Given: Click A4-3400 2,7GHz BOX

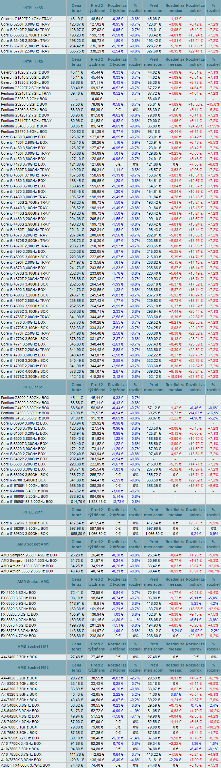Looking at the screenshot, I should (x=19, y=657).
